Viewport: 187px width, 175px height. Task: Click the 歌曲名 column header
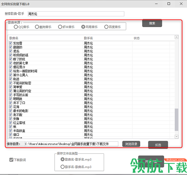14,38
